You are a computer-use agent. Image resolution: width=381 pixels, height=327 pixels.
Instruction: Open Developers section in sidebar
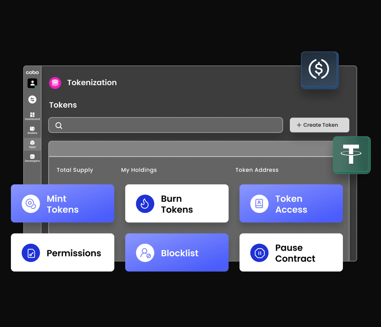pyautogui.click(x=32, y=158)
